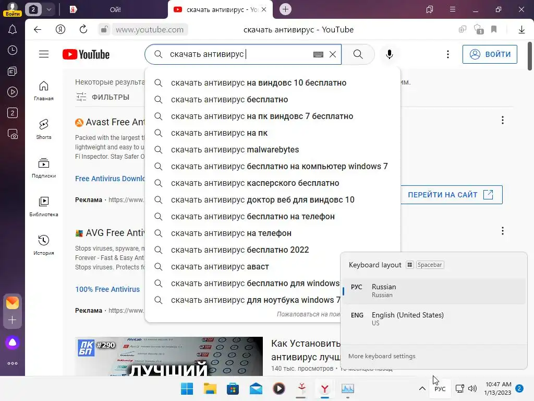534x401 pixels.
Task: Open options for Avast ad result
Action: click(502, 120)
